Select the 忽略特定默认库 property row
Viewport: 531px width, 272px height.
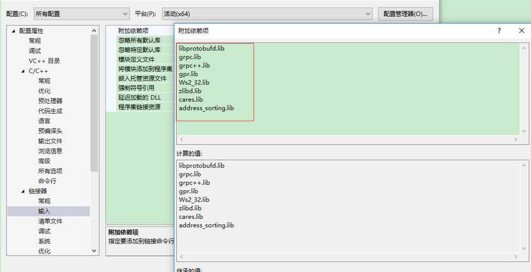pyautogui.click(x=140, y=50)
